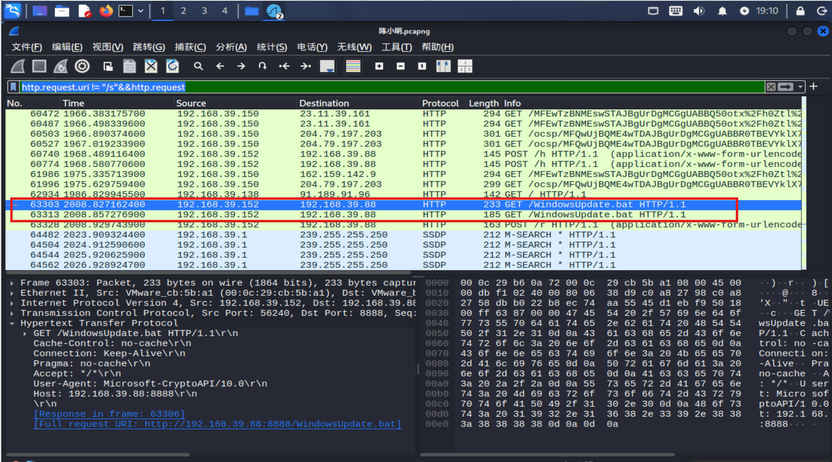Go to the last packet

tap(306, 66)
